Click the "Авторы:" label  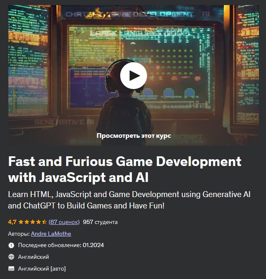tap(19, 234)
